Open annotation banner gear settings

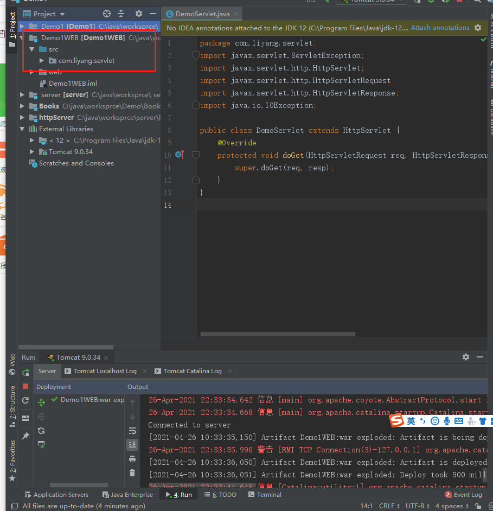(x=478, y=28)
